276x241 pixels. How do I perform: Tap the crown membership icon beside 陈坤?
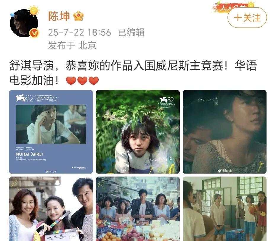(x=78, y=16)
